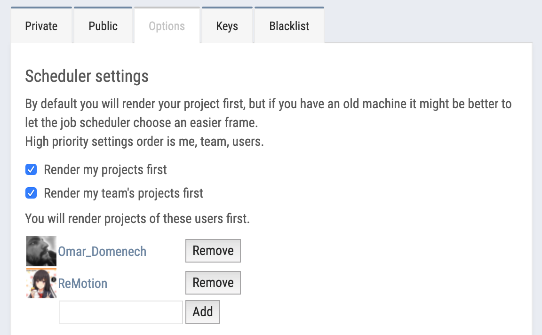
Task: Click the "Render my team's projects first" label
Action: pyautogui.click(x=123, y=193)
